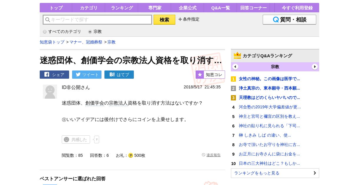Go to the 企業公式 tab

coord(187,8)
